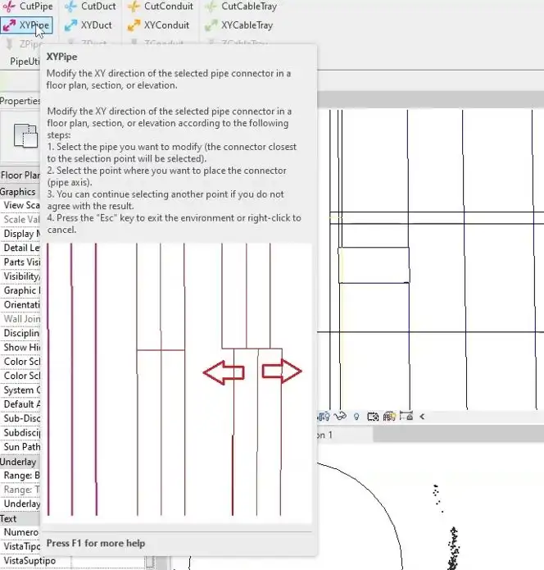This screenshot has width=544, height=570.
Task: Select the Show Hidden Lines row
Action: 20,347
